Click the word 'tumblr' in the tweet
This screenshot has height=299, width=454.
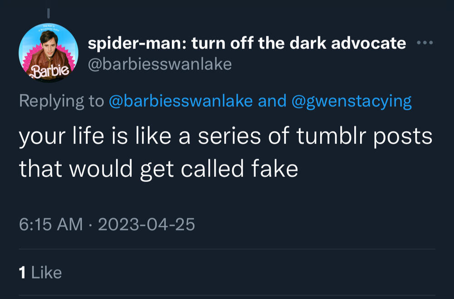[x=333, y=137]
